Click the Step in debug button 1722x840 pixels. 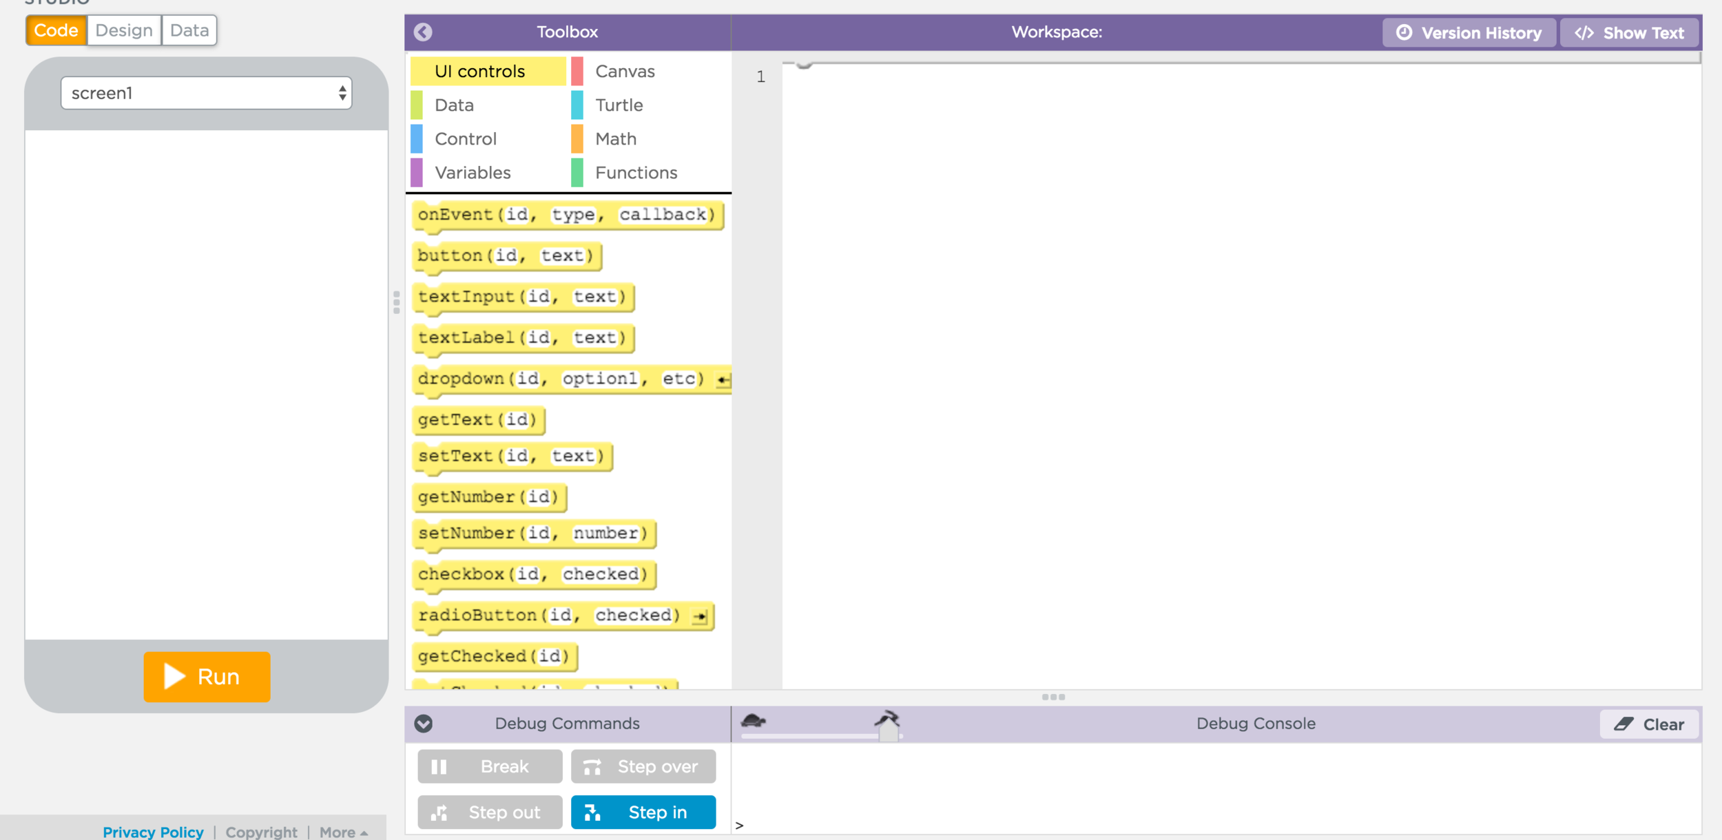click(643, 812)
